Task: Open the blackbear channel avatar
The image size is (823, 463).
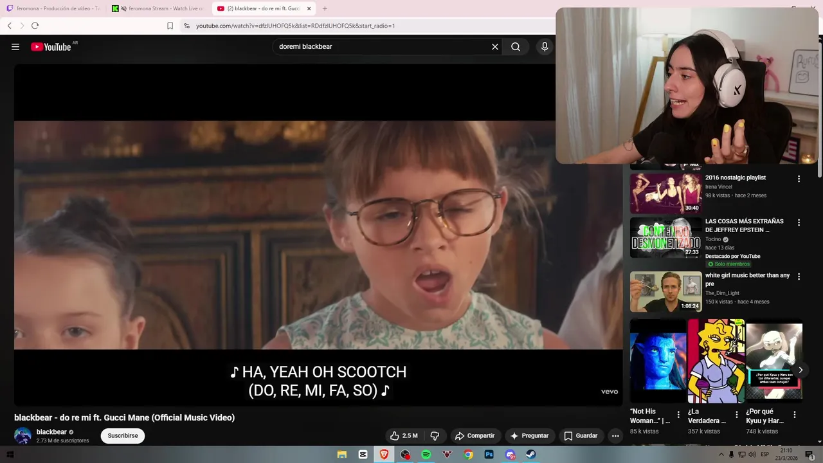Action: (x=23, y=436)
